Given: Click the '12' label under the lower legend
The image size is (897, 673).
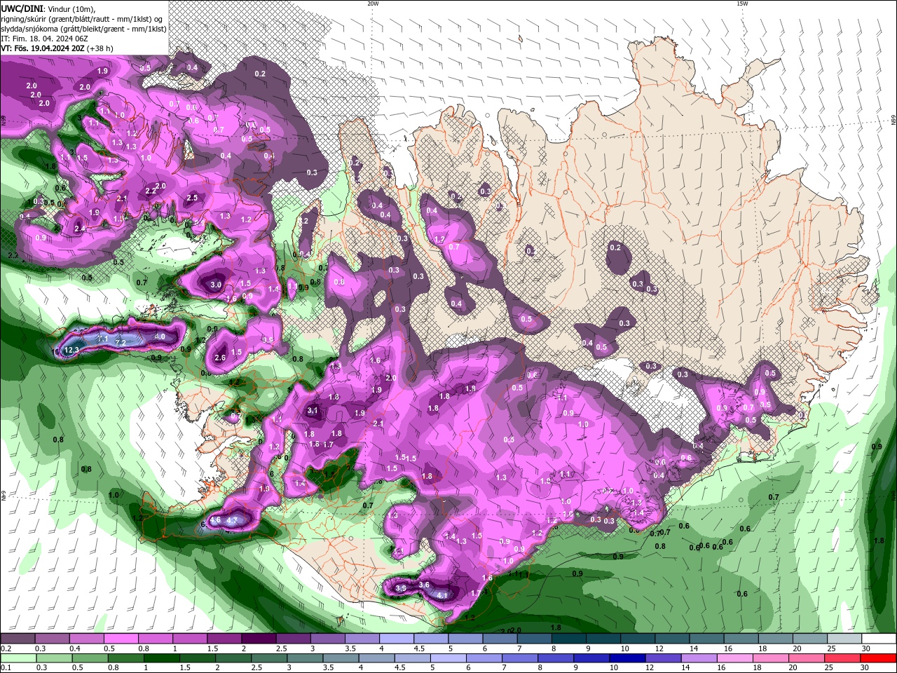Looking at the screenshot, I should click(650, 667).
